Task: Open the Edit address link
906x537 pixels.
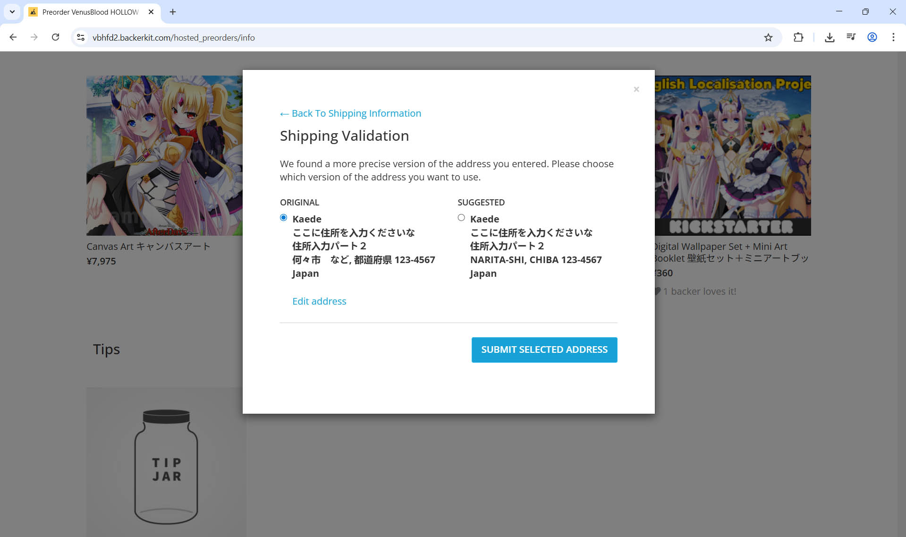Action: point(319,301)
